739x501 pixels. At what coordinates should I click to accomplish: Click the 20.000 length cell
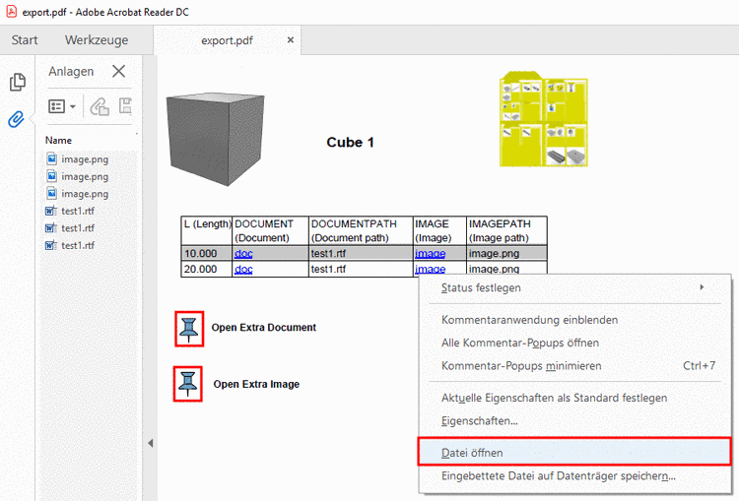(207, 269)
